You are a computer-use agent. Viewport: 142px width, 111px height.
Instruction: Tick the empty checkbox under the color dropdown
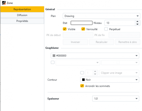53,62
